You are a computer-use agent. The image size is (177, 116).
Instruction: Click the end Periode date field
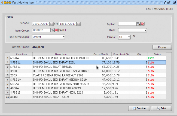click(68, 24)
